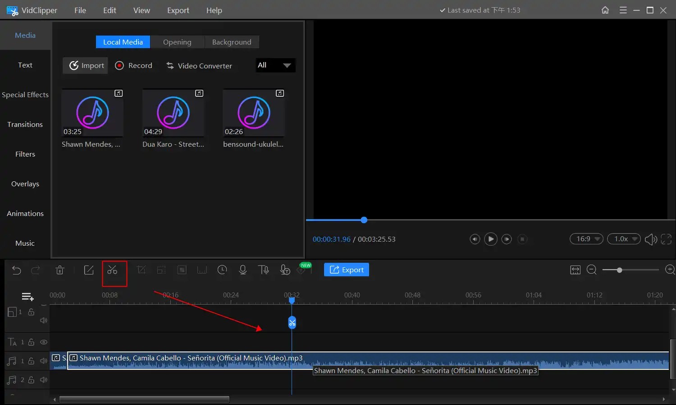Open the Export menu in the menu bar
Screen dimensions: 676x405
[x=178, y=10]
